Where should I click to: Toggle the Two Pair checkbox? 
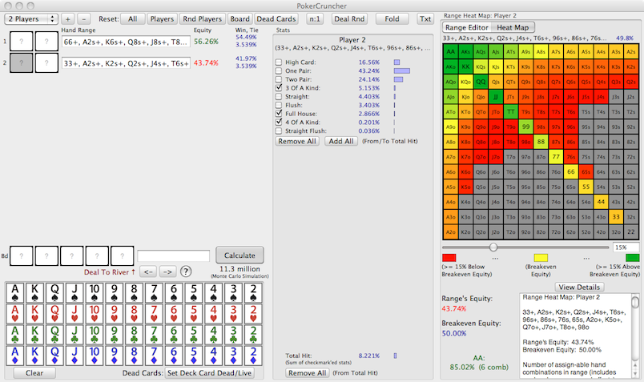[x=279, y=79]
